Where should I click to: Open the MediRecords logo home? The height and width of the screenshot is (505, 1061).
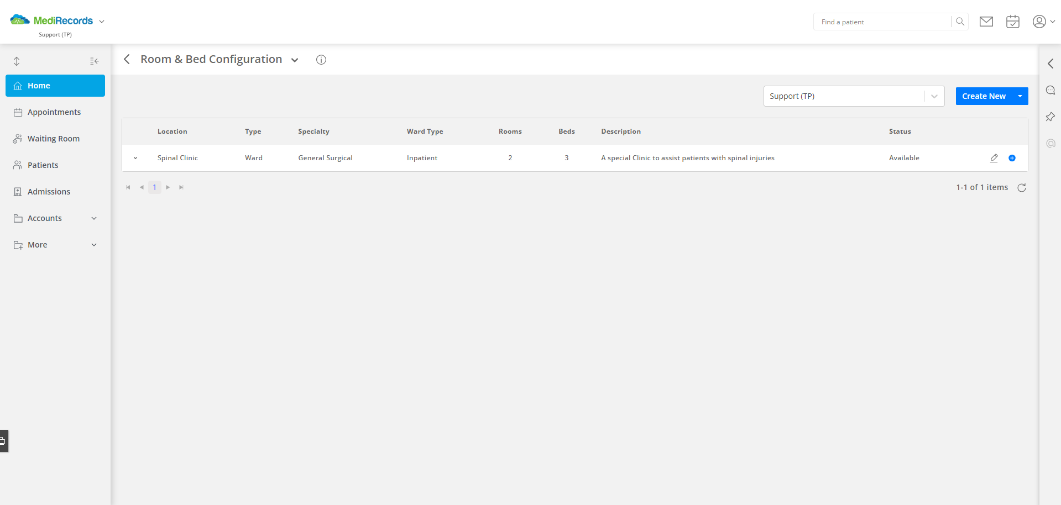pyautogui.click(x=51, y=20)
